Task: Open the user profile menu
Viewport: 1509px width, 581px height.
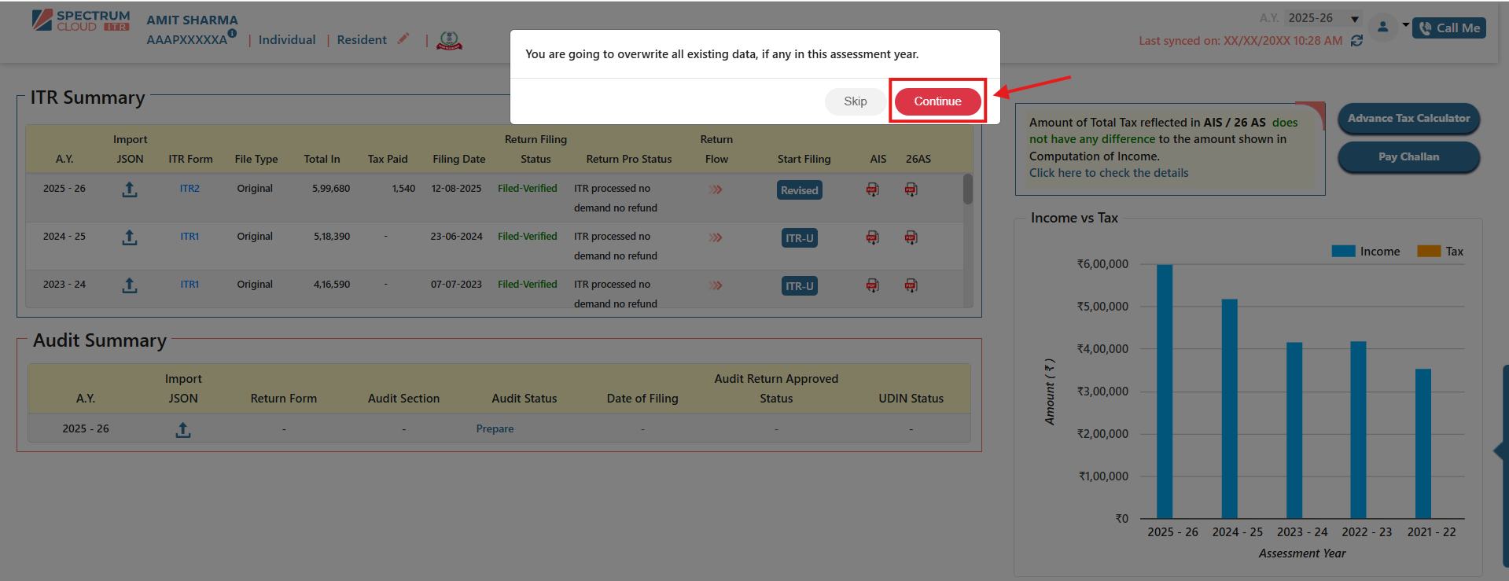Action: click(x=1382, y=27)
